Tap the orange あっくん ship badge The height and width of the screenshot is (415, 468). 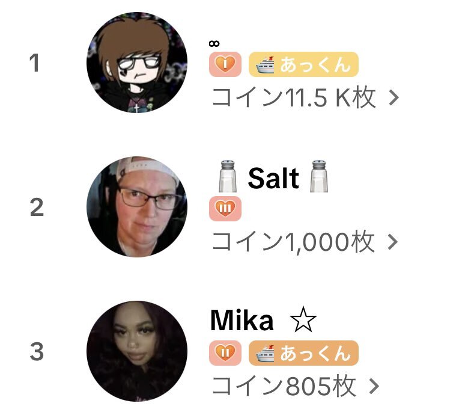(x=303, y=353)
